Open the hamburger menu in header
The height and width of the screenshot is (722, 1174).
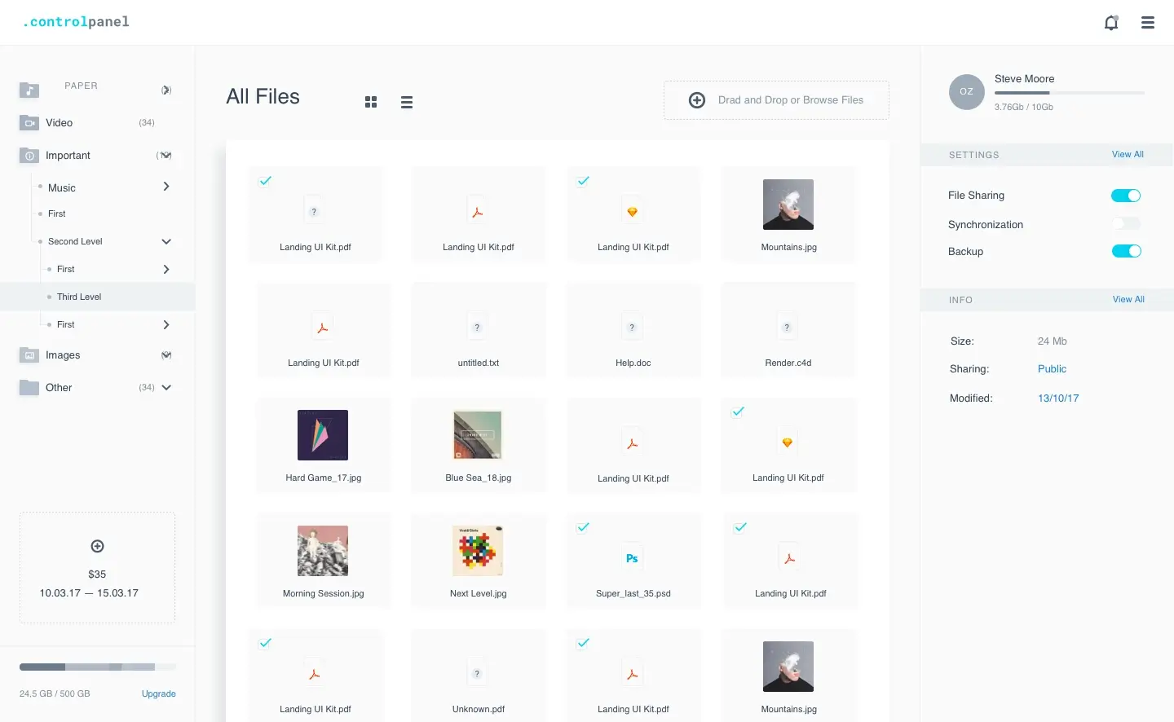click(1148, 23)
